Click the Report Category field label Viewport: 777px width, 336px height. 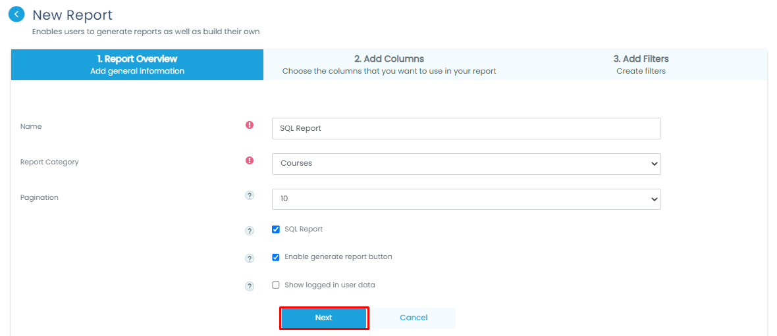(49, 162)
